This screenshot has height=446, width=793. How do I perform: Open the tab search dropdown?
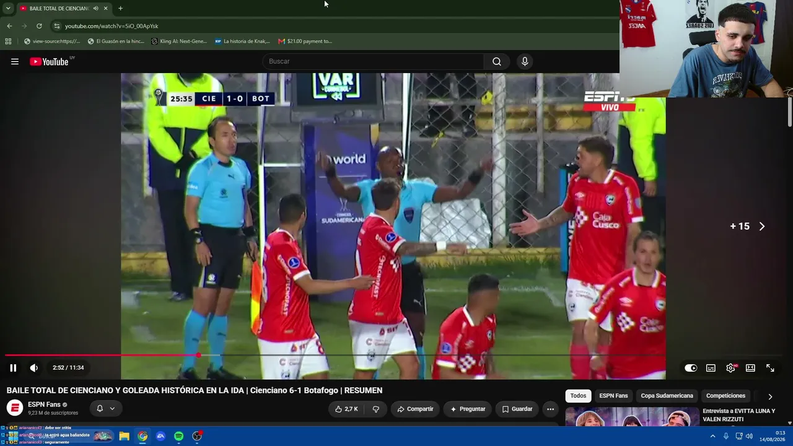click(8, 8)
